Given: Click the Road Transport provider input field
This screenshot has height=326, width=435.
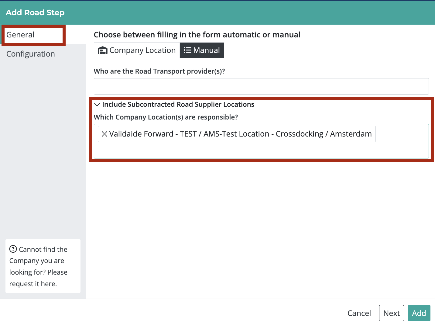Looking at the screenshot, I should [x=261, y=86].
